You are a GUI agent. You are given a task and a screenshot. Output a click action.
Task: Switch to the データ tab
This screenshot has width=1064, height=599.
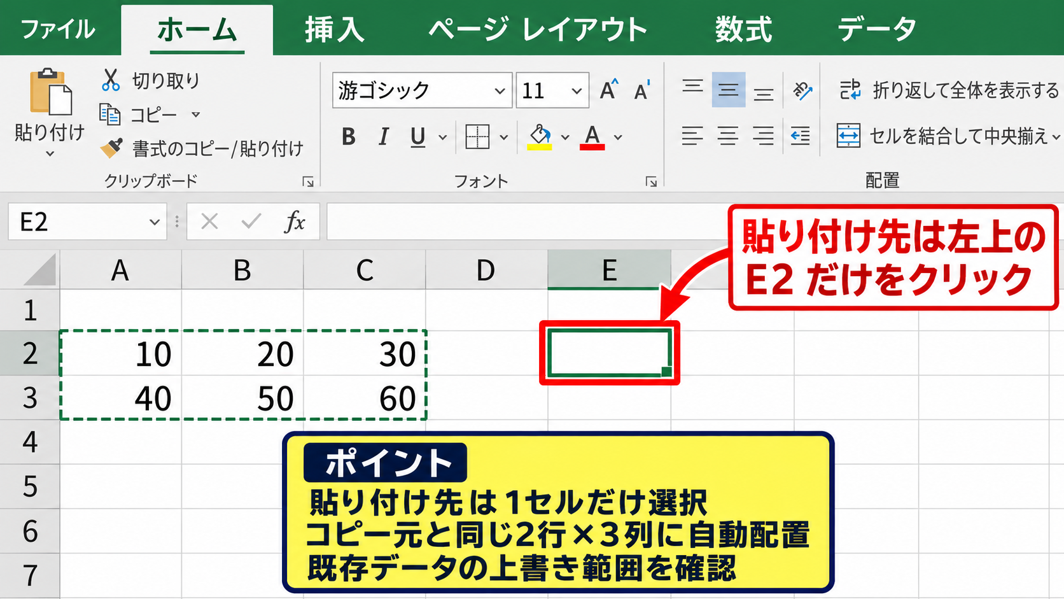click(877, 30)
